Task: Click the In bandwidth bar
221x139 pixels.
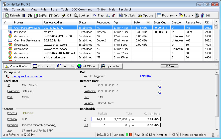Action: tap(126, 119)
